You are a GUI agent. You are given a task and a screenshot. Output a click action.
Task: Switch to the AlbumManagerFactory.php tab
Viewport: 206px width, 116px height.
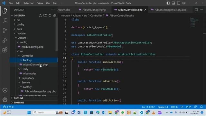coord(170,10)
